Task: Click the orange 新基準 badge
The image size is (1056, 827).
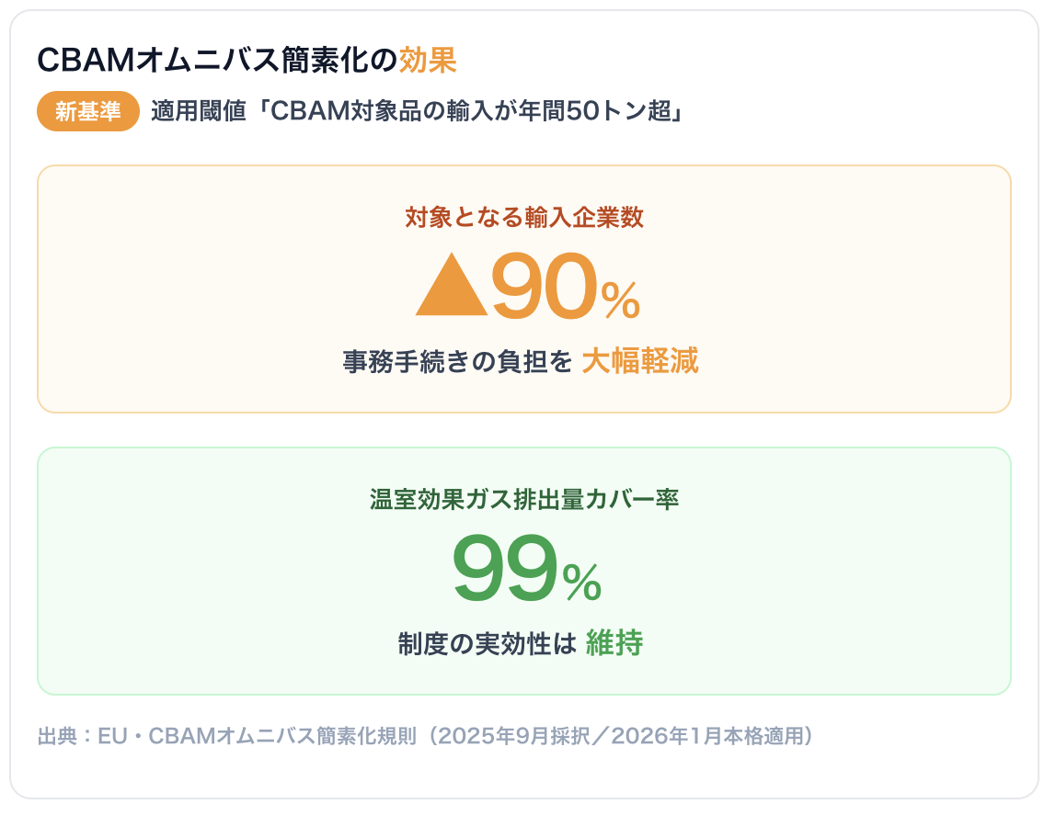Action: [x=88, y=111]
